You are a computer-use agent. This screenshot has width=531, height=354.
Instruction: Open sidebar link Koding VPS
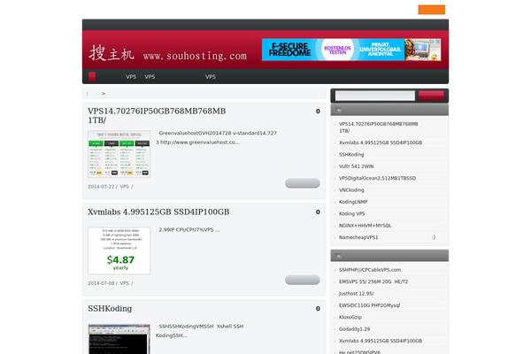pos(352,214)
